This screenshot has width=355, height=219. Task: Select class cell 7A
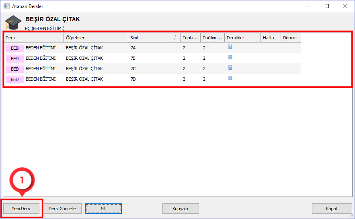pyautogui.click(x=133, y=48)
